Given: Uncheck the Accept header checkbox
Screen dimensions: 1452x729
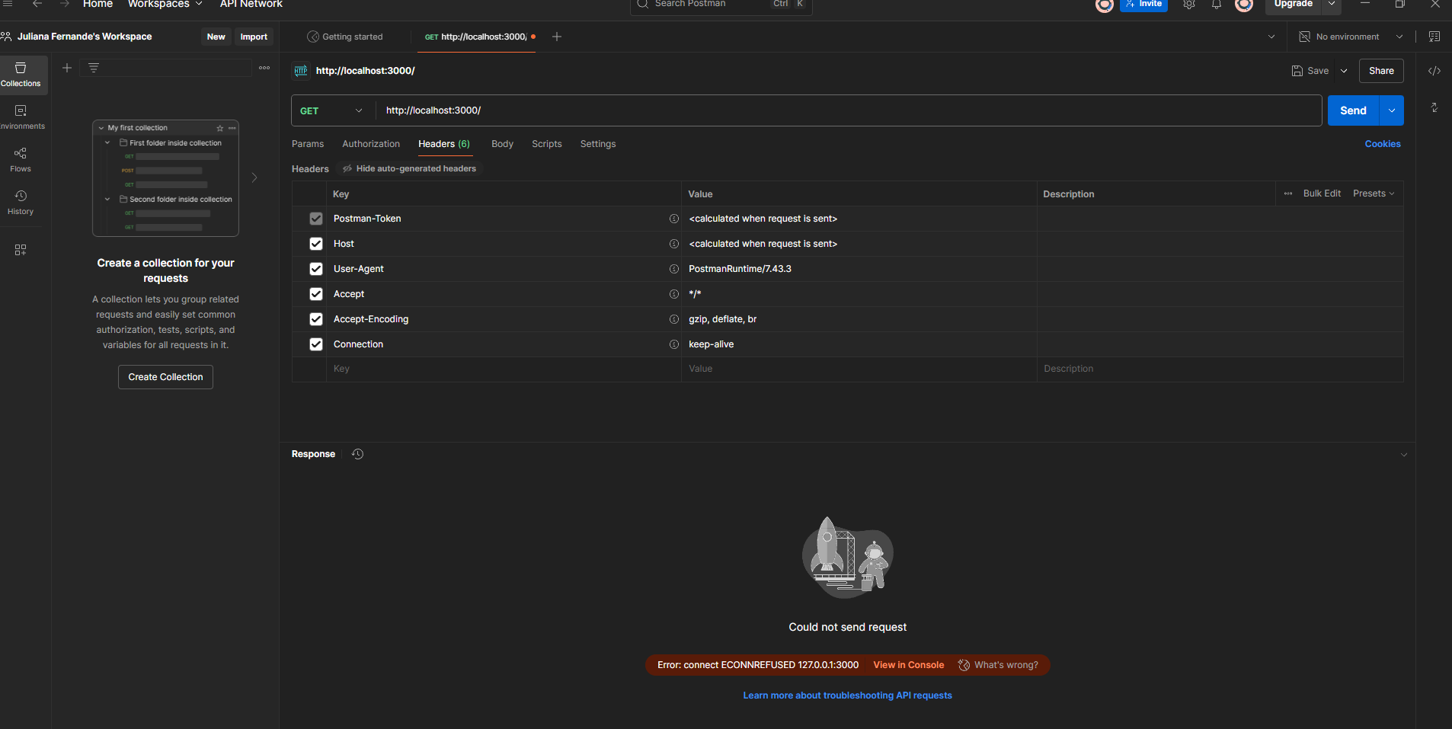Looking at the screenshot, I should (316, 294).
